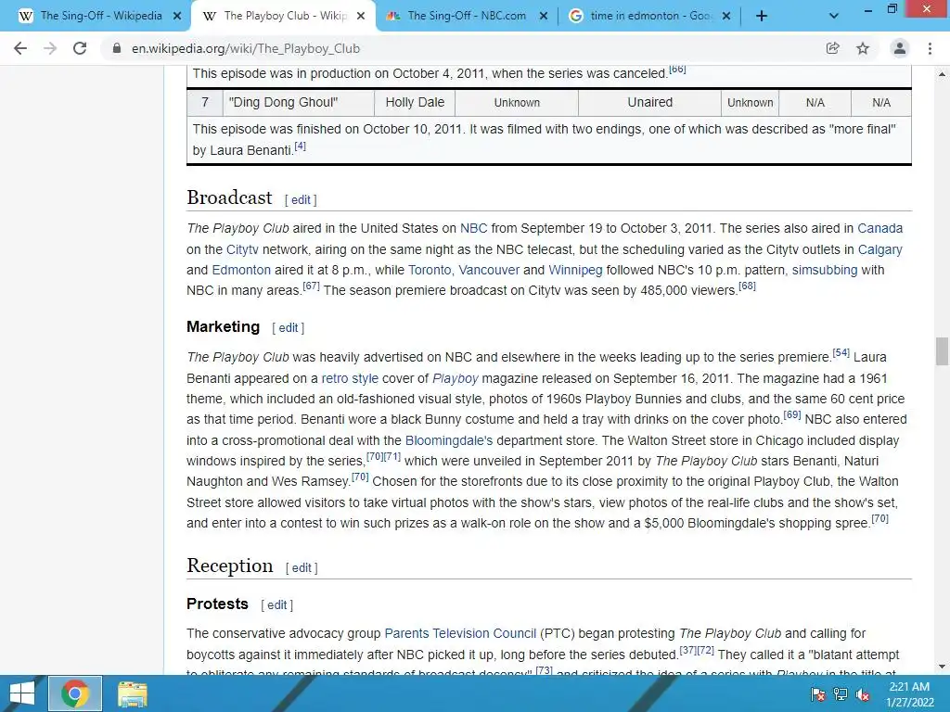Open a new tab with plus button
The width and height of the screenshot is (950, 712).
762,17
